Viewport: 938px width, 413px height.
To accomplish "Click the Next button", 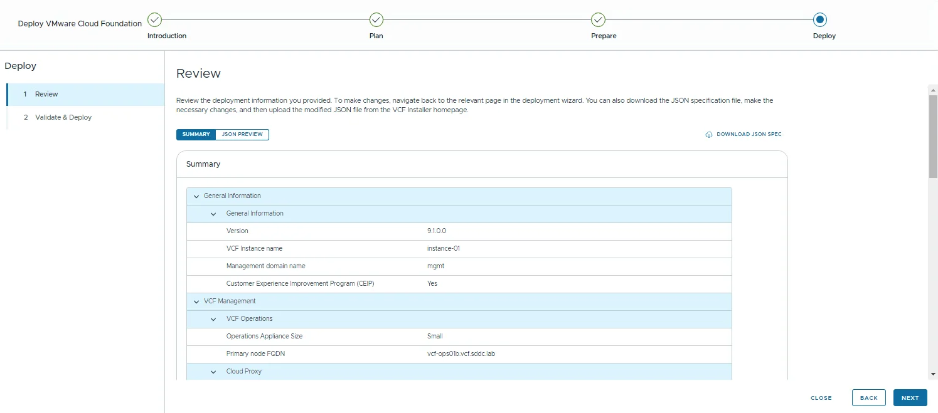I will coord(910,398).
